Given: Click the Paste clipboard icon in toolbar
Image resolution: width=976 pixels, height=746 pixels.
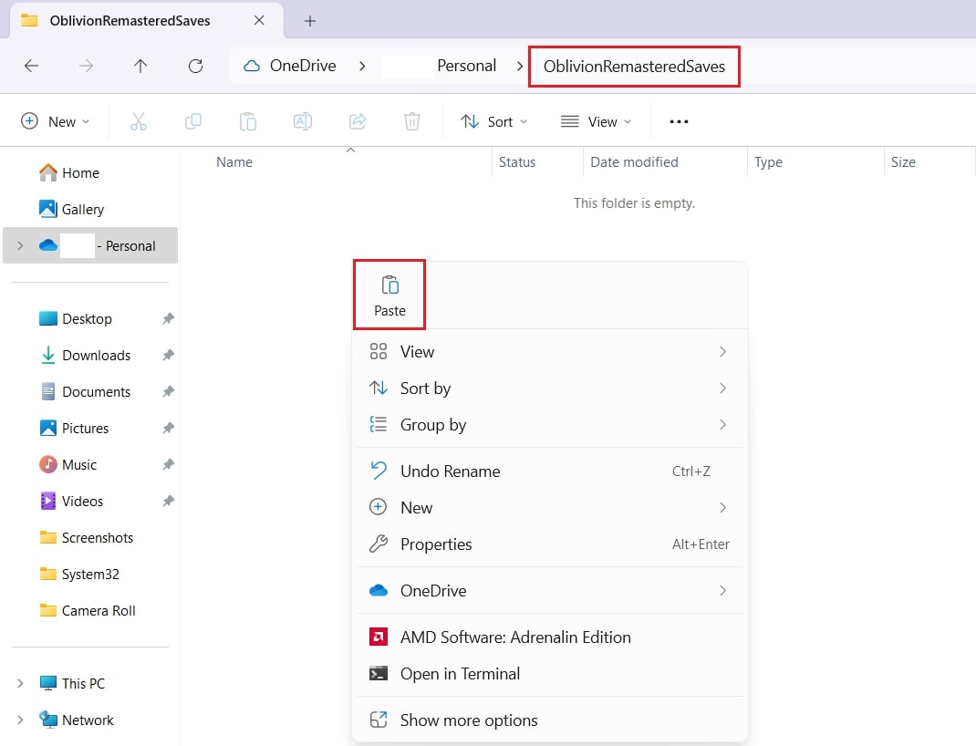Looking at the screenshot, I should click(248, 121).
